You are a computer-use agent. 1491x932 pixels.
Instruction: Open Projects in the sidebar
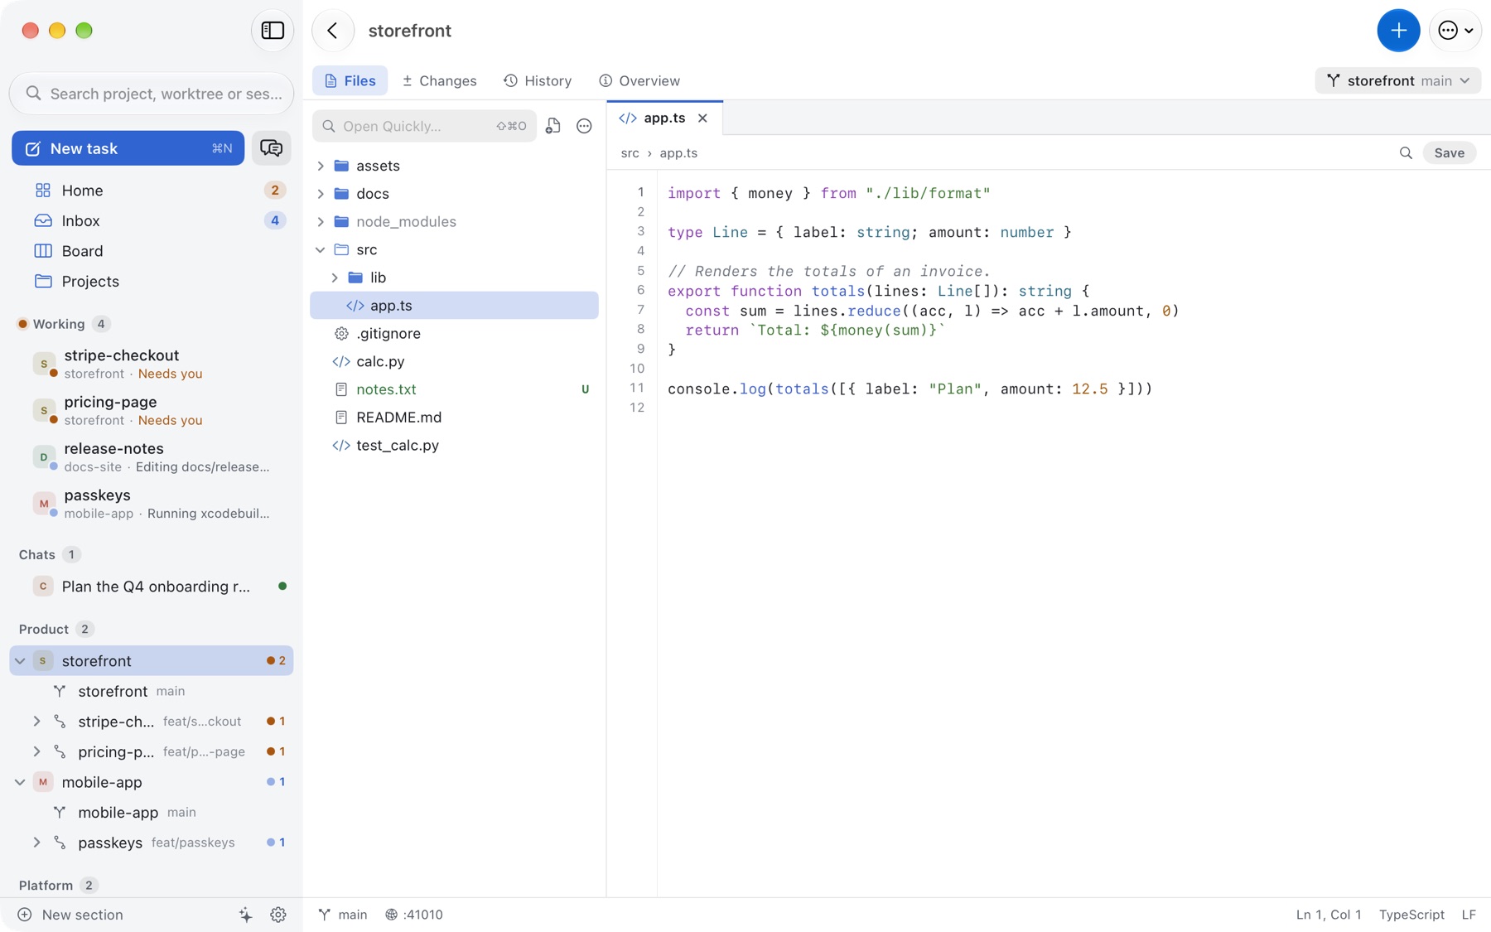pyautogui.click(x=152, y=282)
